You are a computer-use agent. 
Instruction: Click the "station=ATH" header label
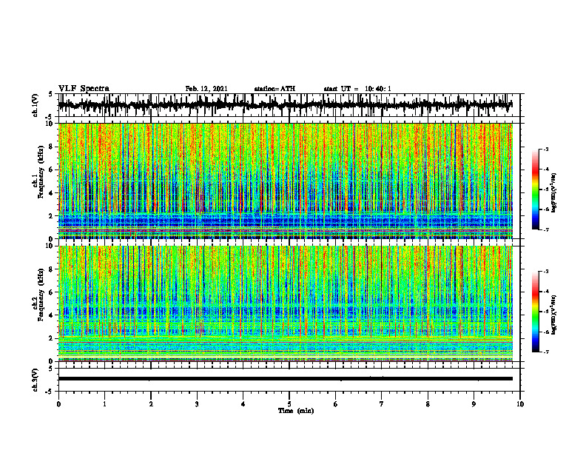[275, 89]
